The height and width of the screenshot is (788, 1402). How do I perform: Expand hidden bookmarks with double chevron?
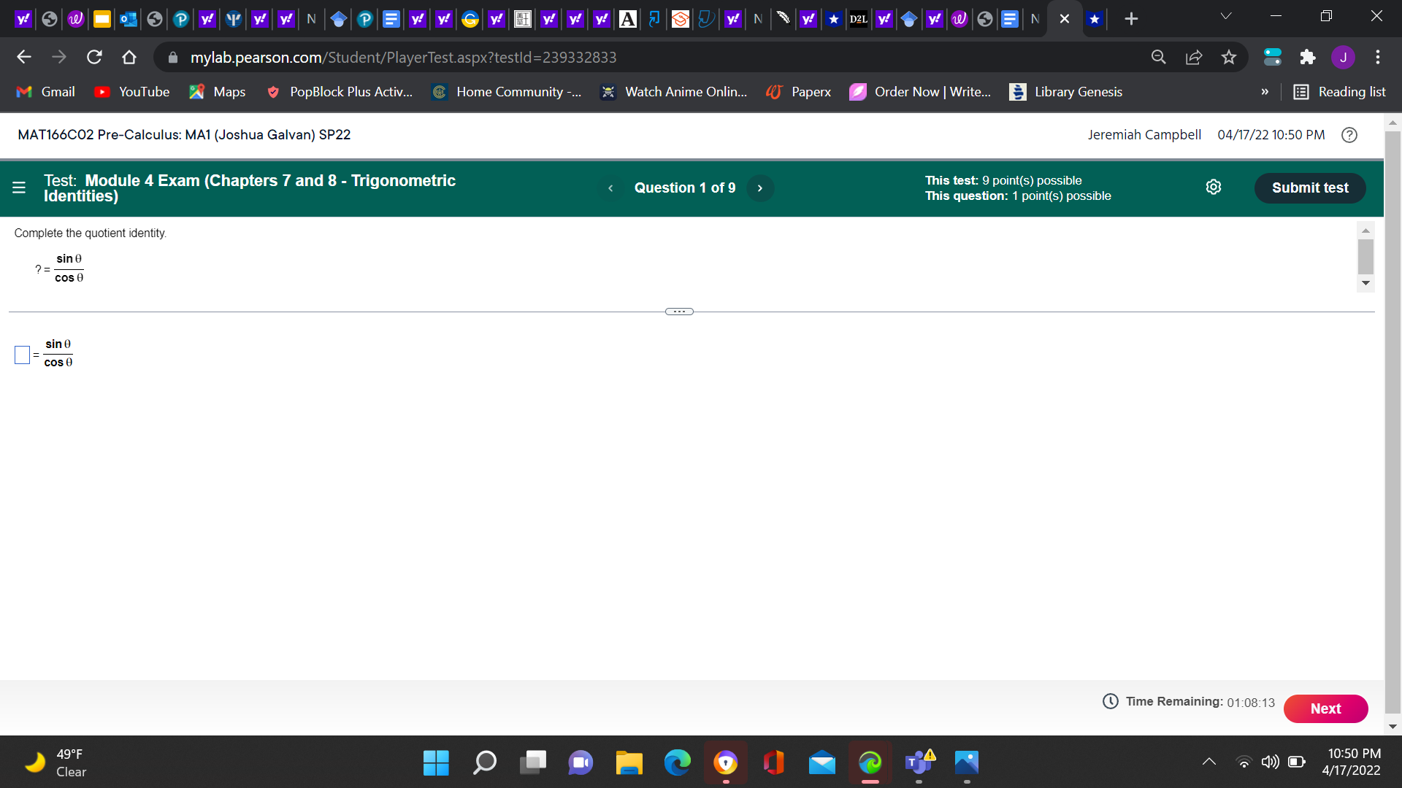coord(1265,91)
